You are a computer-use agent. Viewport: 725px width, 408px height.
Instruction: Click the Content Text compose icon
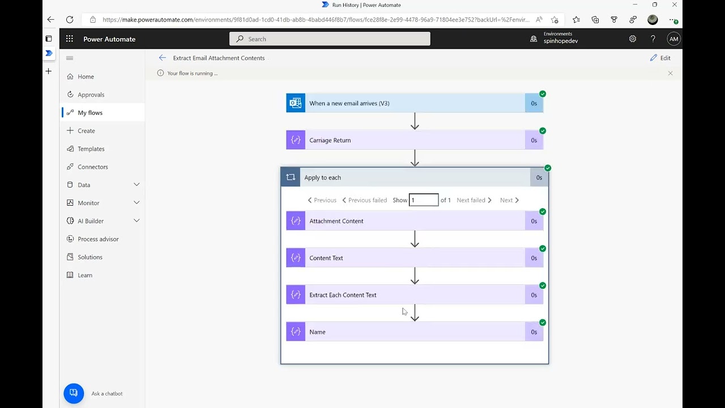coord(296,258)
